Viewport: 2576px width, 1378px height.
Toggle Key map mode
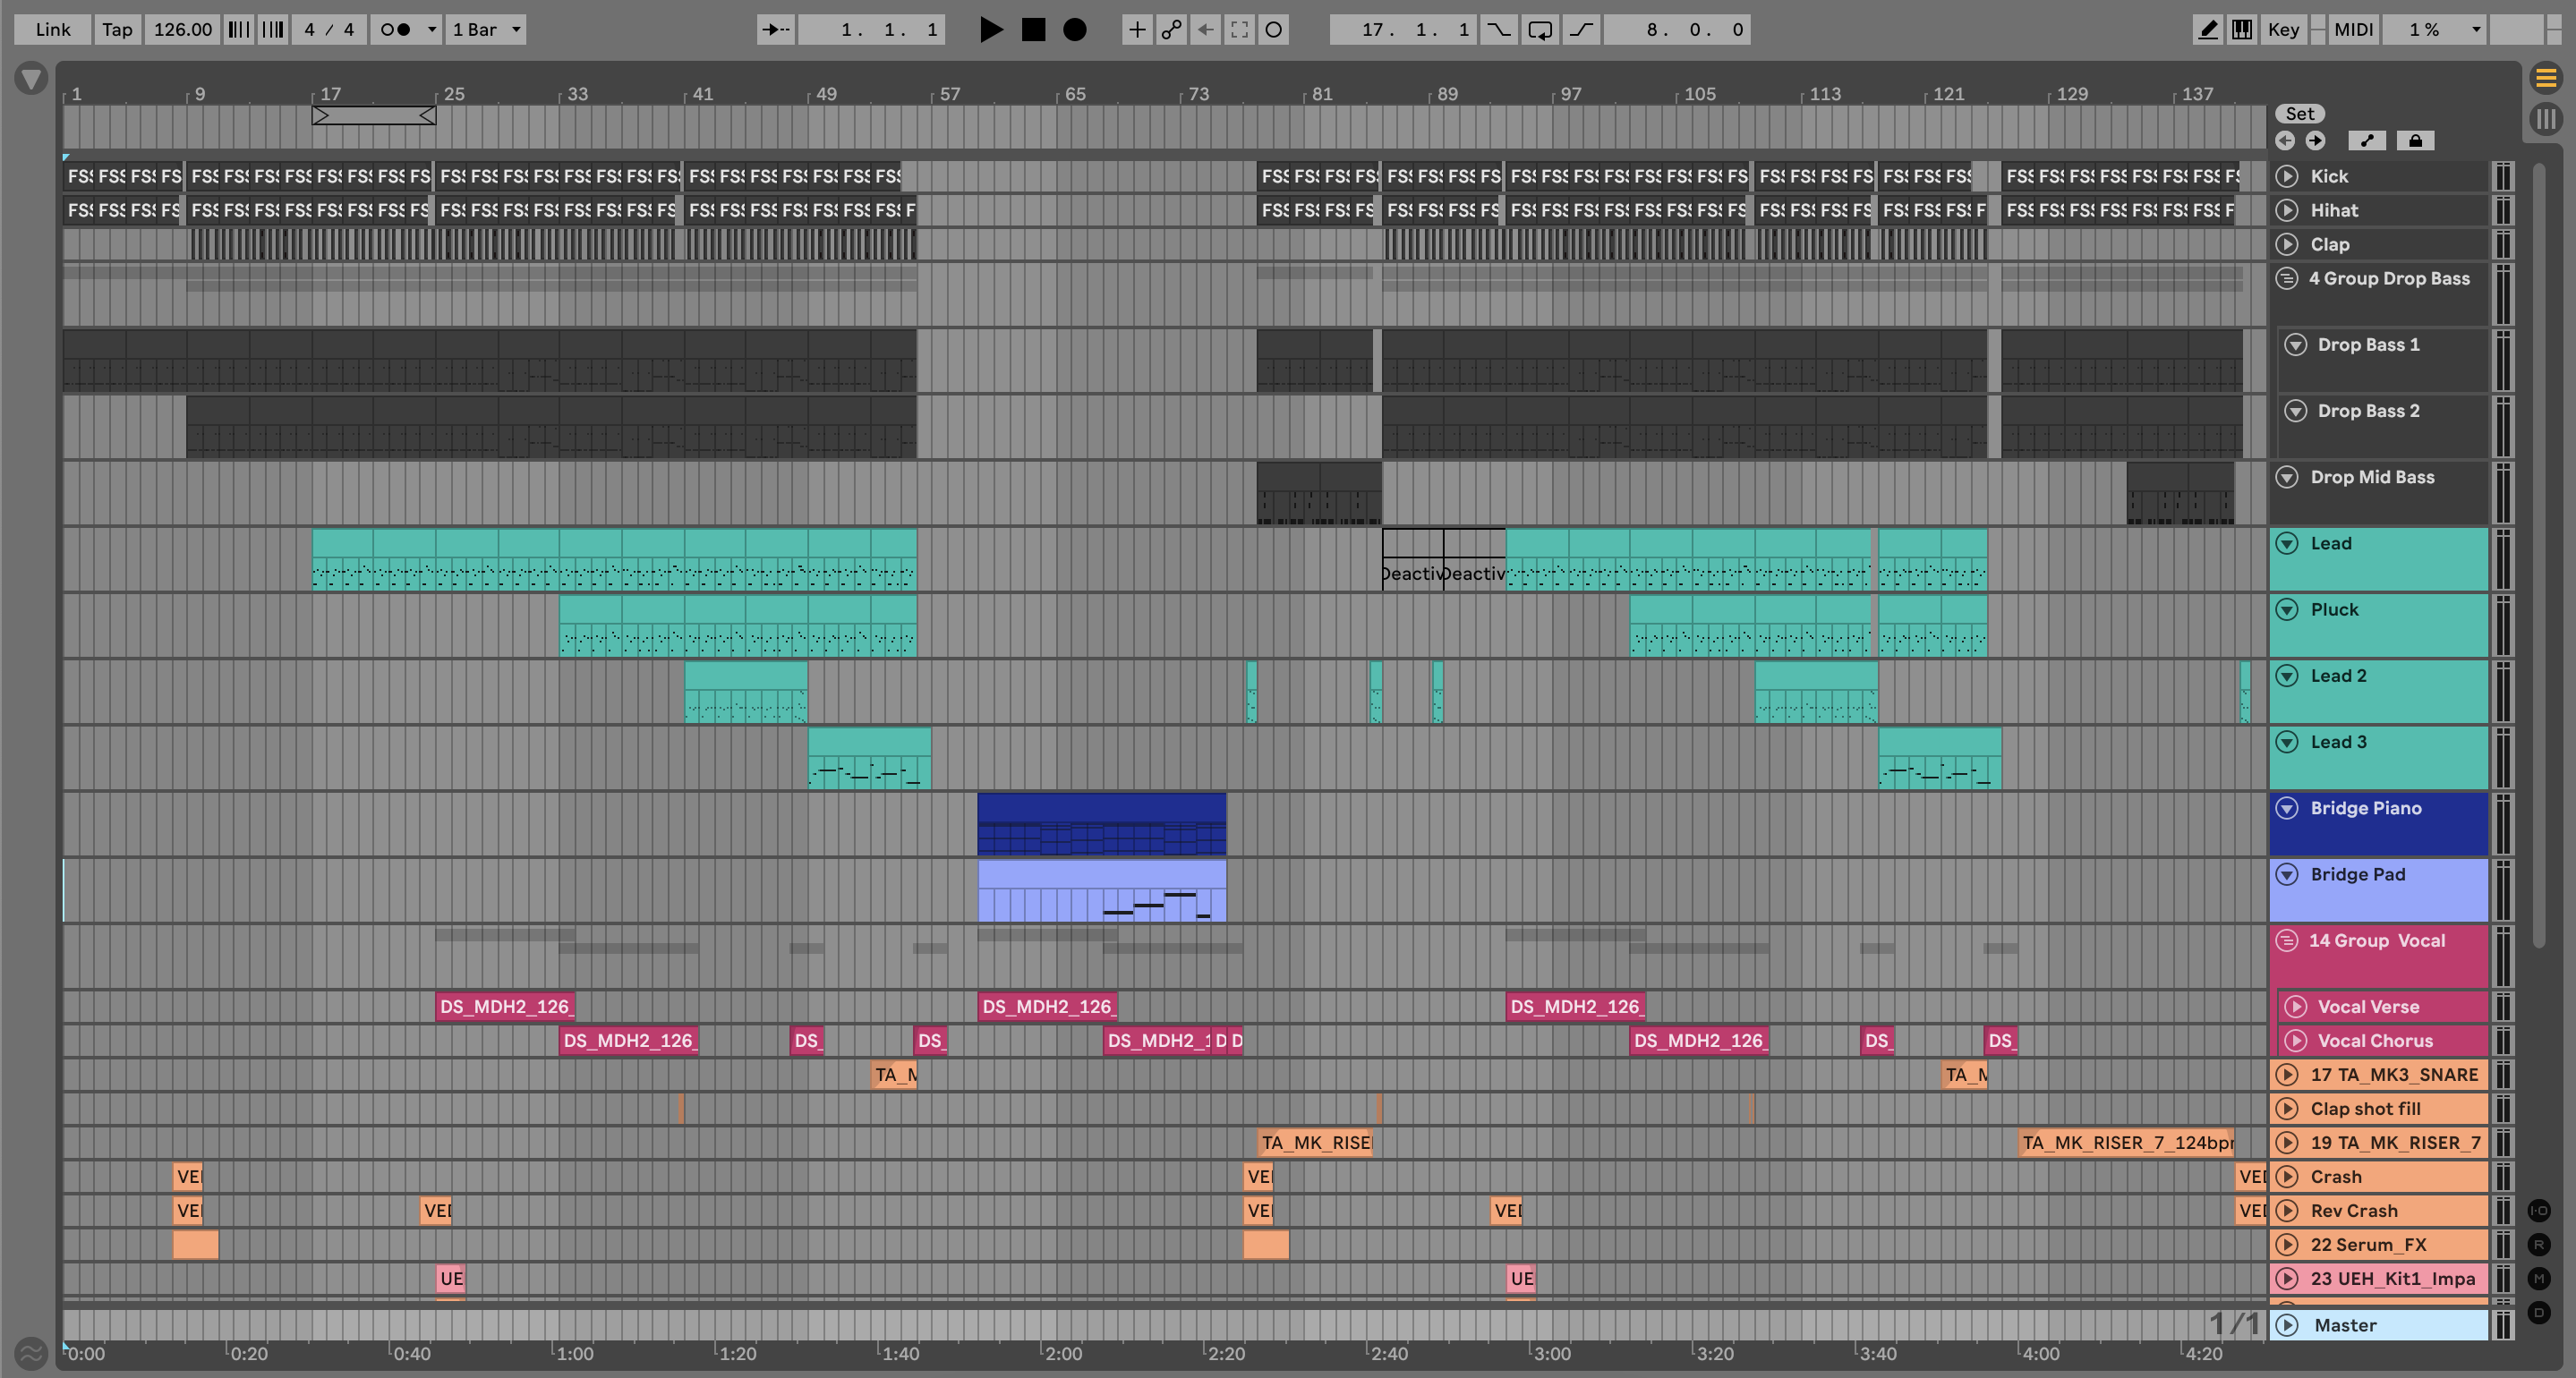[2283, 30]
